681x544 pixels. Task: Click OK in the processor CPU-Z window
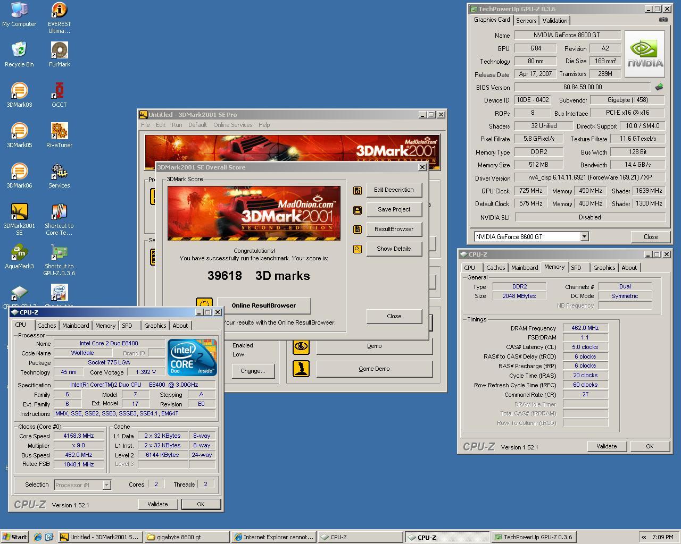click(201, 504)
